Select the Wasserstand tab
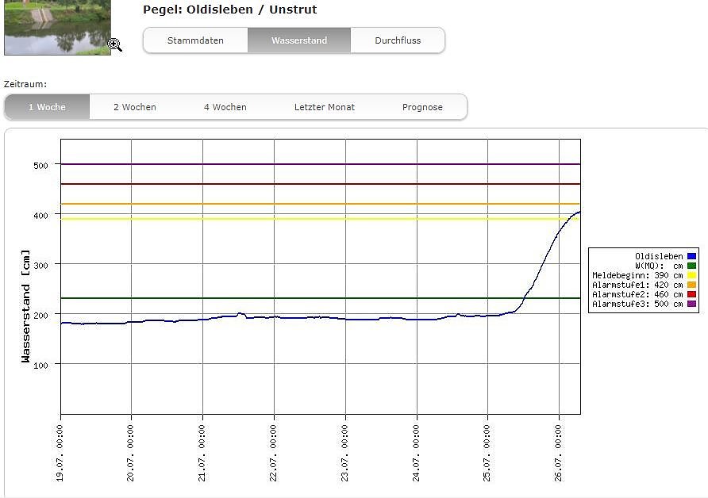708x498 pixels. 299,40
